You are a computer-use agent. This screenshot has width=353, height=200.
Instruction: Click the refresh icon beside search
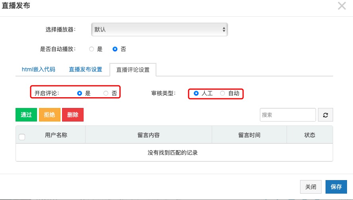(325, 115)
